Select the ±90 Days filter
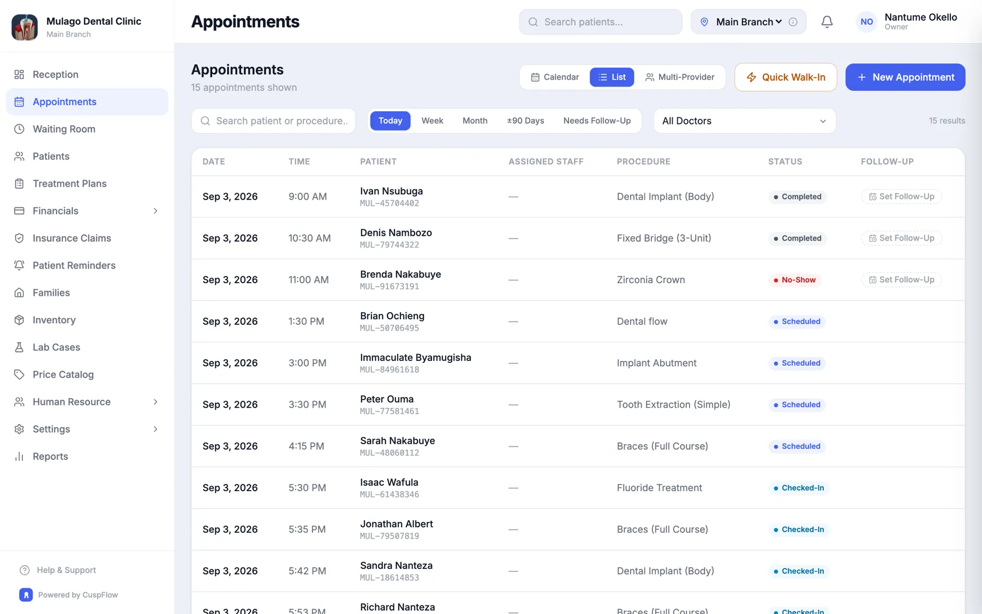The width and height of the screenshot is (982, 614). (x=525, y=121)
